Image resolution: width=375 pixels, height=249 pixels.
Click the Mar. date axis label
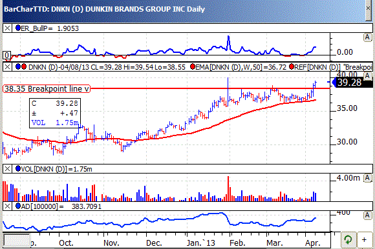pos(275,243)
